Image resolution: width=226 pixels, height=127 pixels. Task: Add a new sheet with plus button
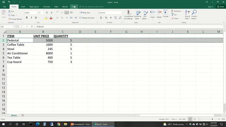click(23, 115)
